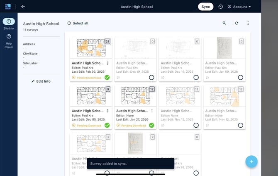This screenshot has height=176, width=278.
Task: Click Edit Info for the site
Action: pyautogui.click(x=41, y=81)
